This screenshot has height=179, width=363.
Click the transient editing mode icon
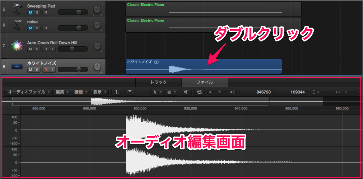117,92
